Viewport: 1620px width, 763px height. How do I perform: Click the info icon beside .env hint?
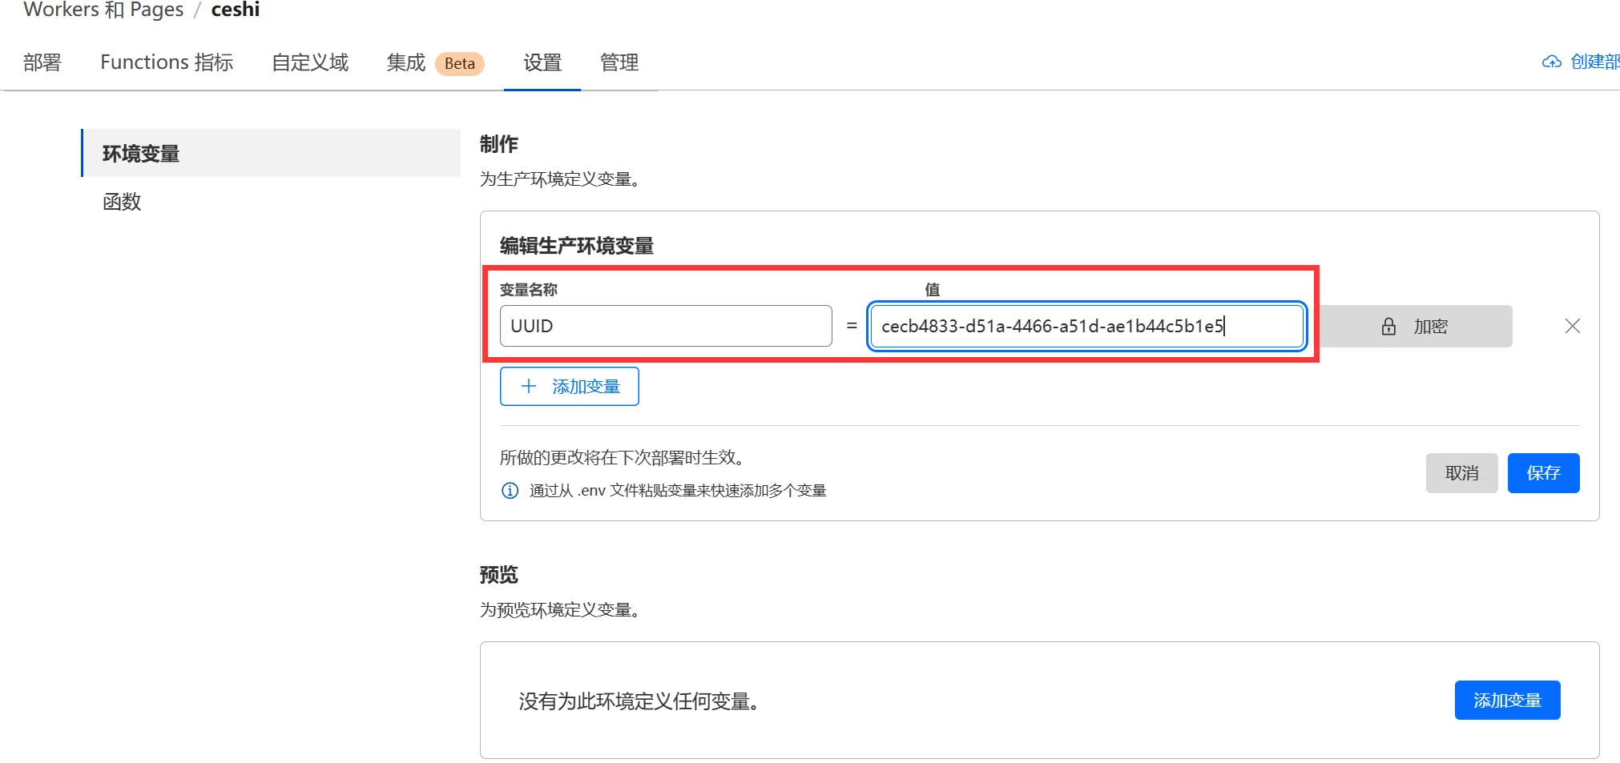click(510, 491)
